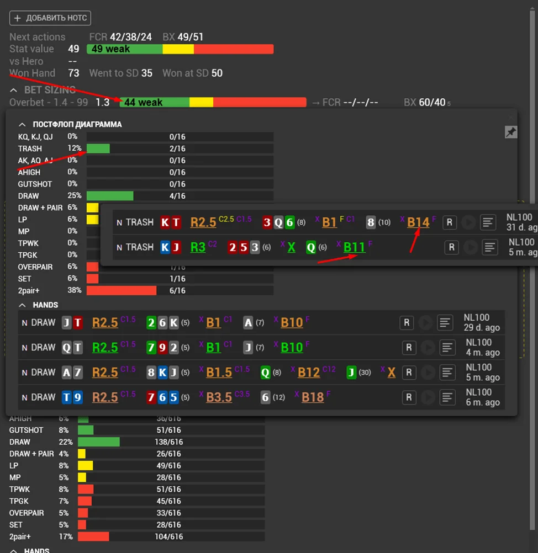Click the 49 weak stat value bar
The image size is (538, 553).
[x=180, y=49]
